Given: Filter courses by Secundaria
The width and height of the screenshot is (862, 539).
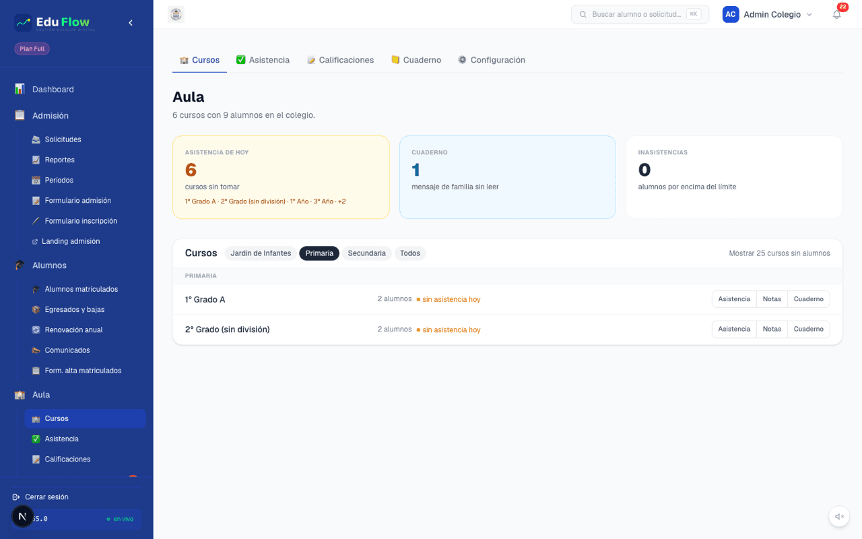Looking at the screenshot, I should 366,253.
